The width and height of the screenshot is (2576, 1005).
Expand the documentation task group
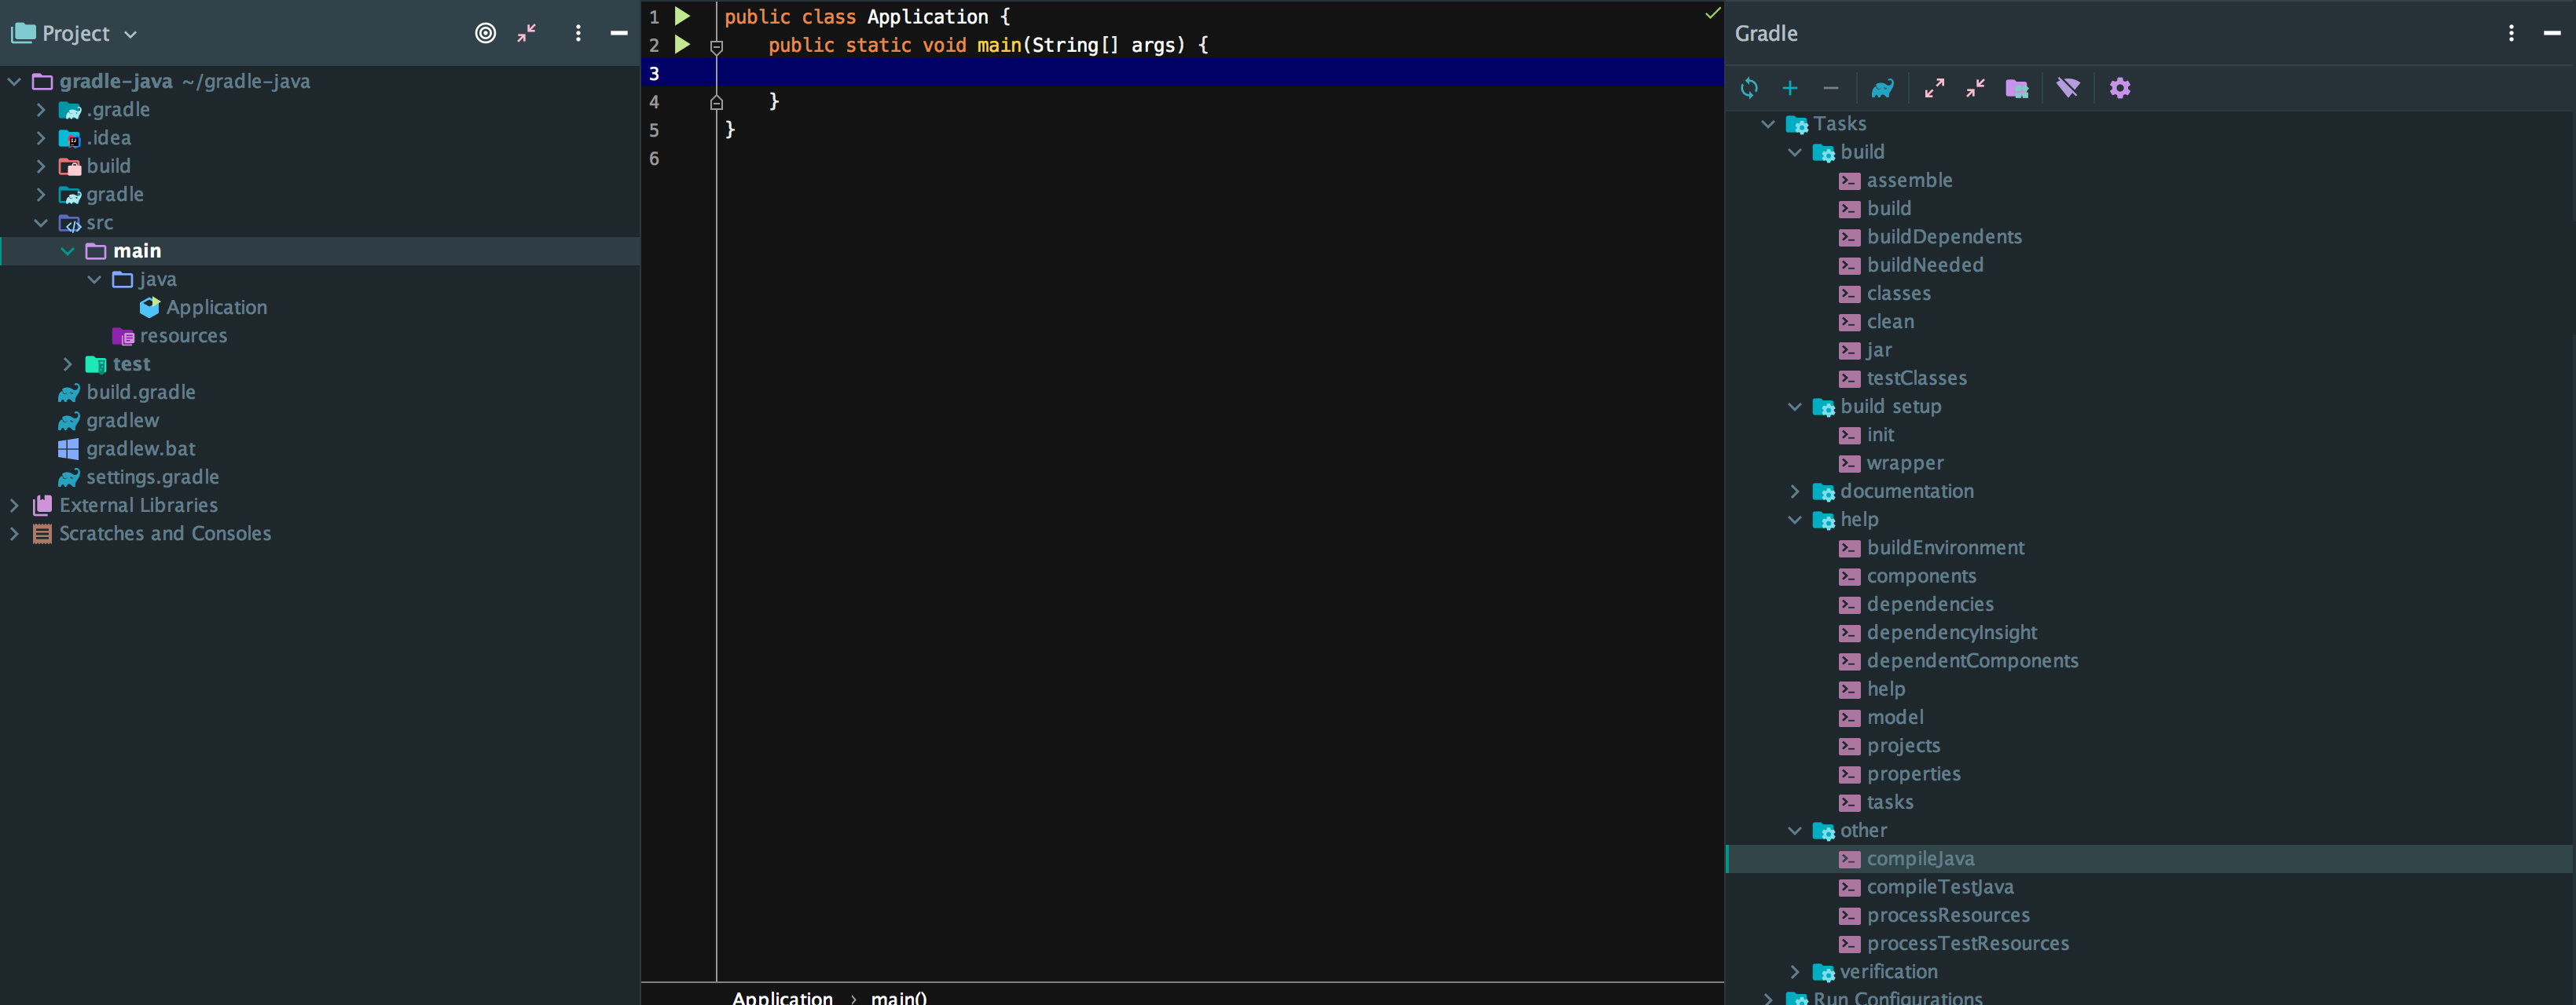[x=1794, y=492]
